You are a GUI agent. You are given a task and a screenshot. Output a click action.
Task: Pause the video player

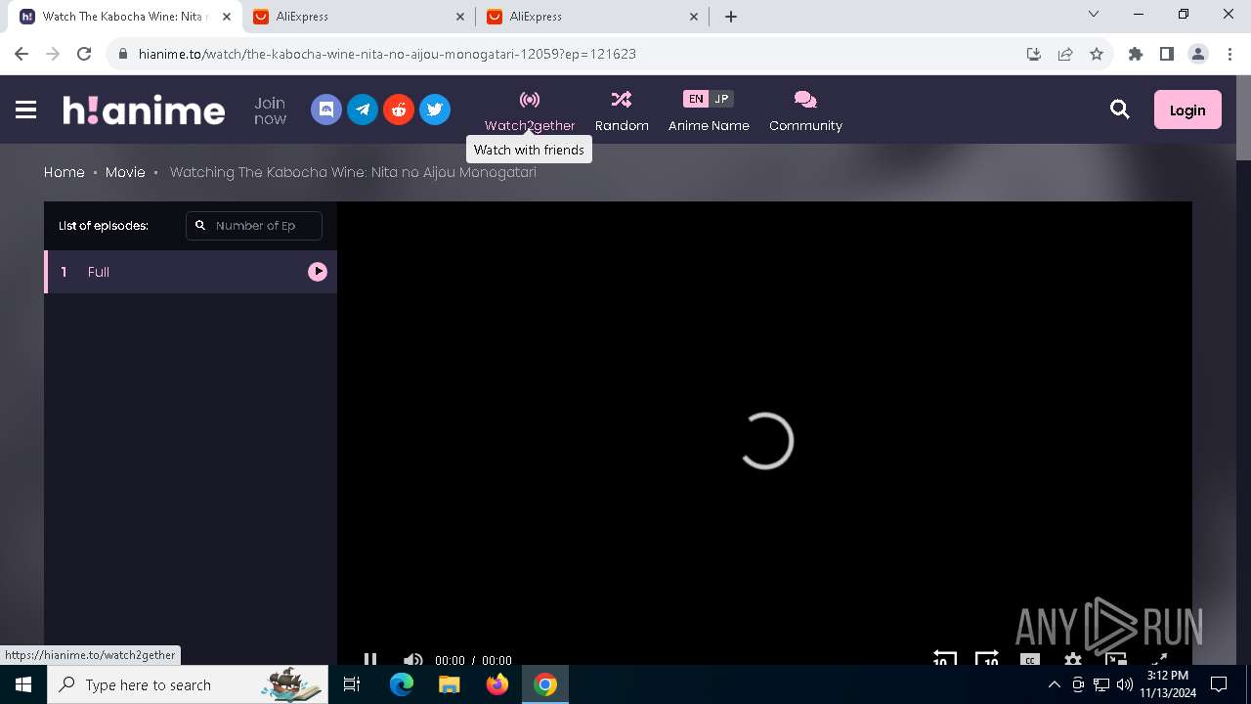(370, 659)
